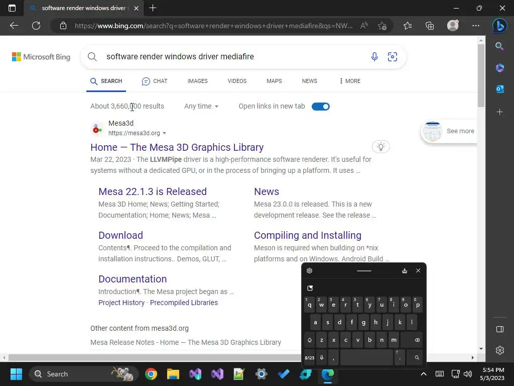Switch to the NEWS tab
Viewport: 514px width, 386px height.
(309, 81)
